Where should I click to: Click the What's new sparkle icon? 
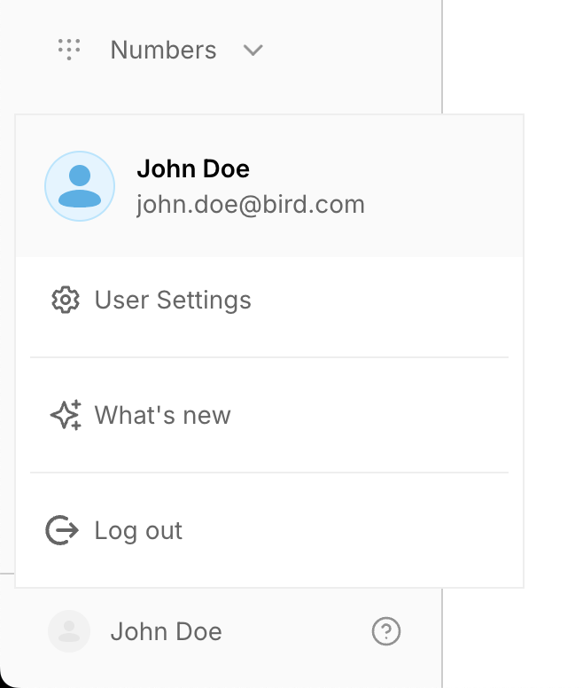(x=66, y=415)
